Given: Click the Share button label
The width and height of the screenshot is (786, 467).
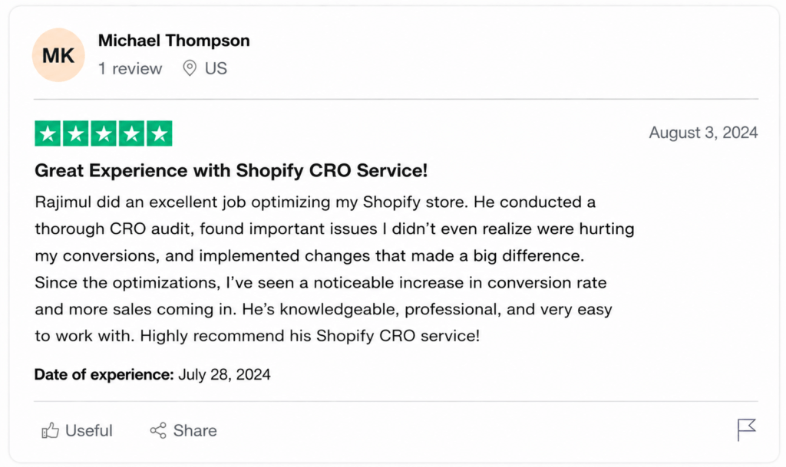Looking at the screenshot, I should [195, 430].
